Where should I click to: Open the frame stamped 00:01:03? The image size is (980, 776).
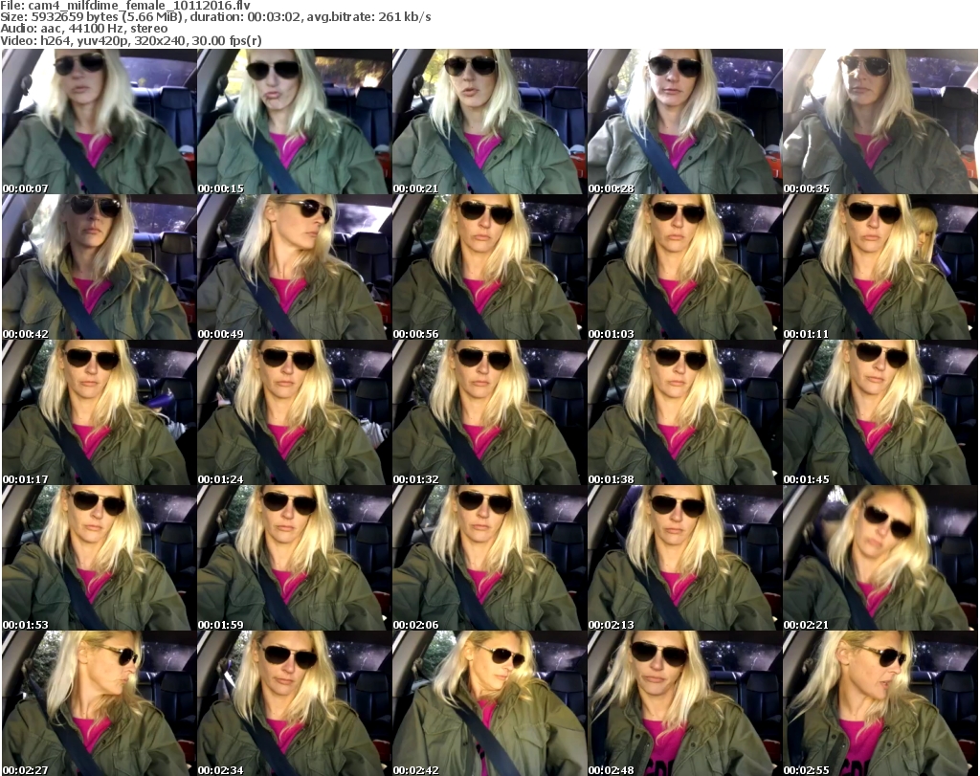[x=684, y=267]
